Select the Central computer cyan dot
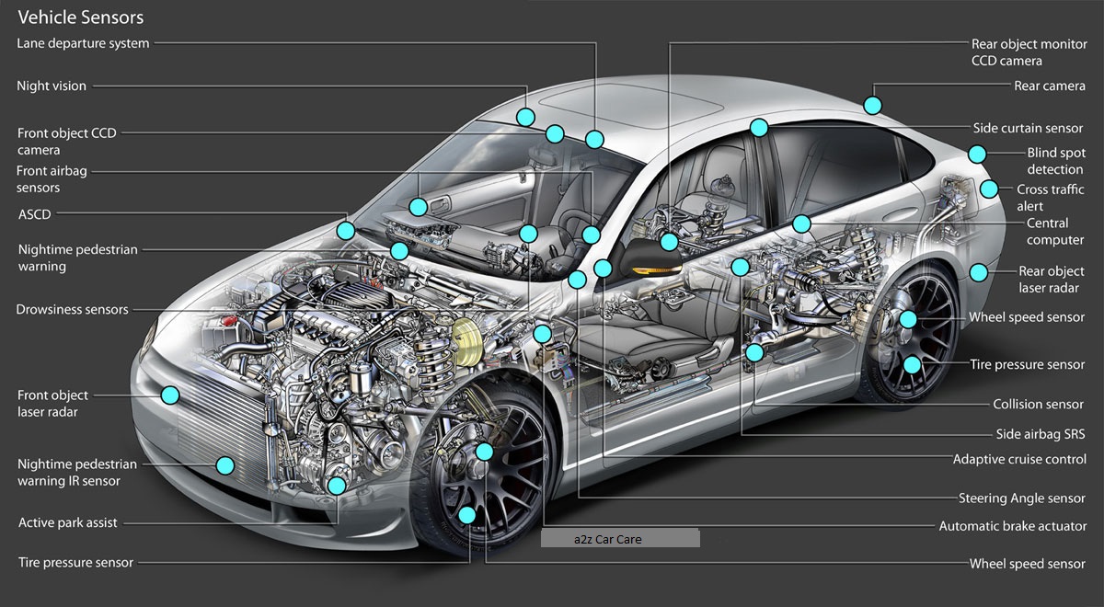 pos(801,223)
